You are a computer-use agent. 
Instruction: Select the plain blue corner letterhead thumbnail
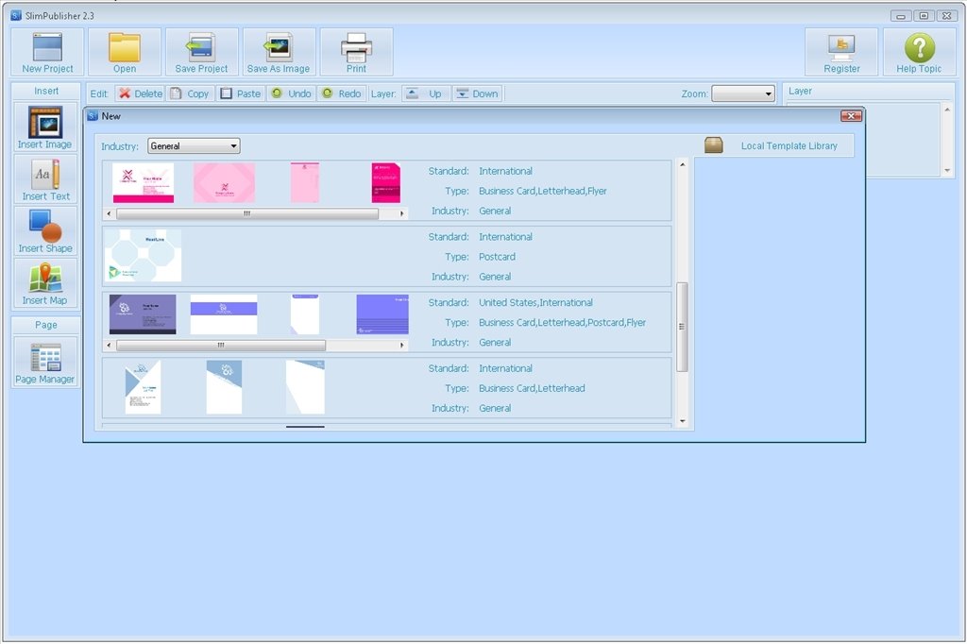pos(305,387)
